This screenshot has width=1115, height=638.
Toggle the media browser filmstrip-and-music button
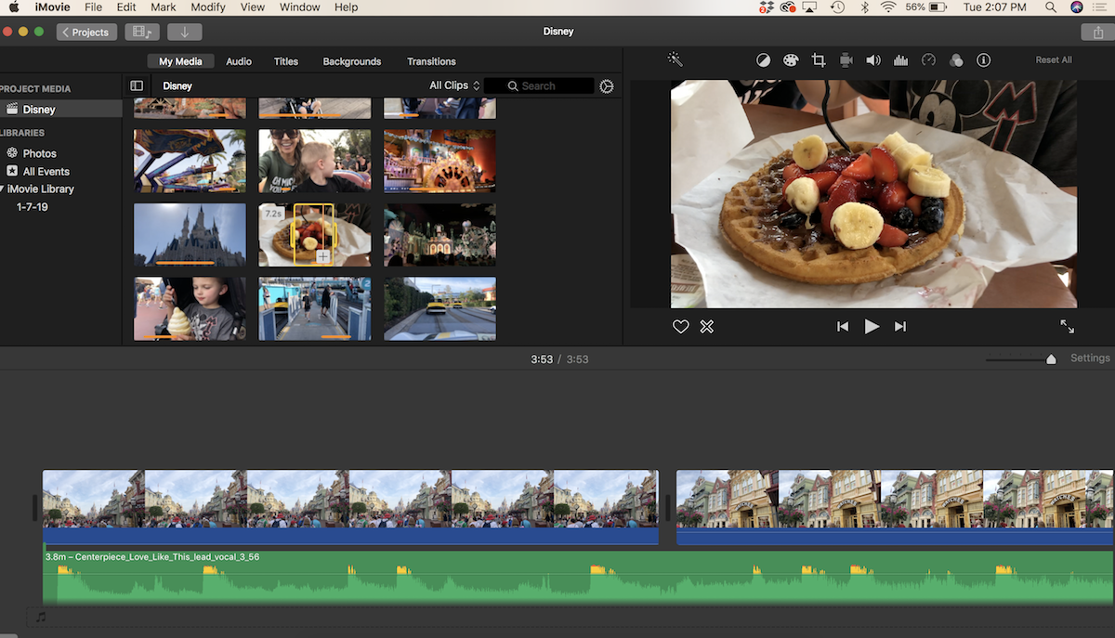click(141, 32)
